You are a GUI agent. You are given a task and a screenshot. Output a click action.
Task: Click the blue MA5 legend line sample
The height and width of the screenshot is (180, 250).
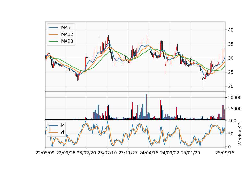53,28
